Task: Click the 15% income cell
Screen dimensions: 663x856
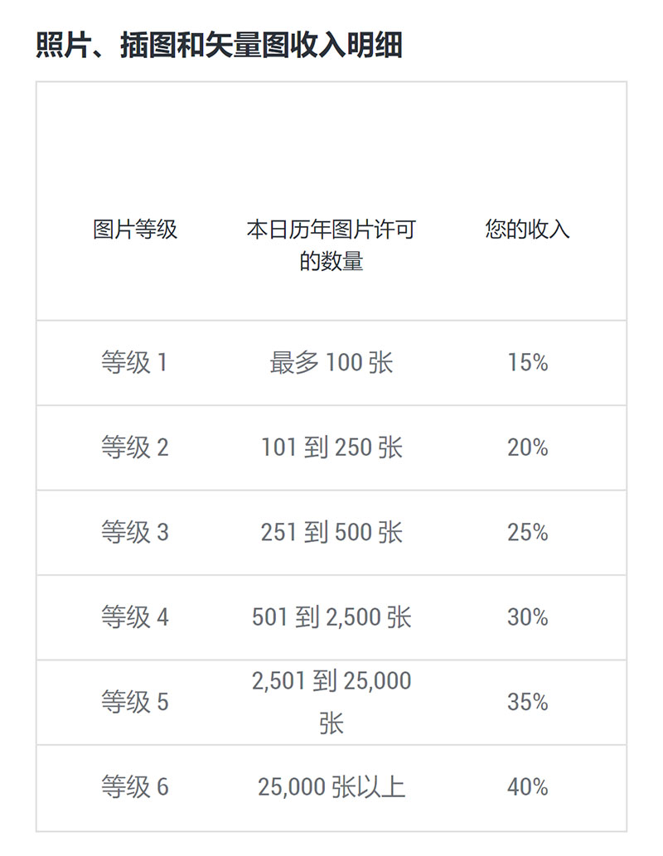Action: pyautogui.click(x=528, y=362)
